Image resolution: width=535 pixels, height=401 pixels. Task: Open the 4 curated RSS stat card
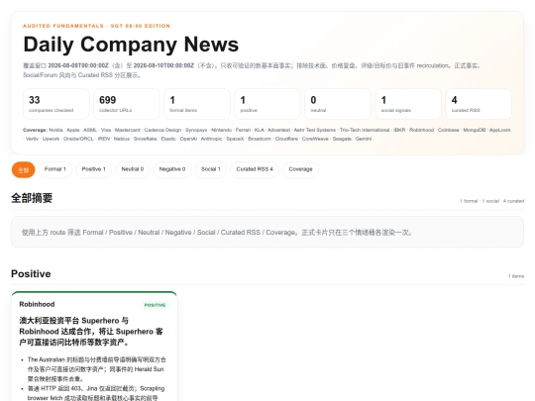coord(479,104)
